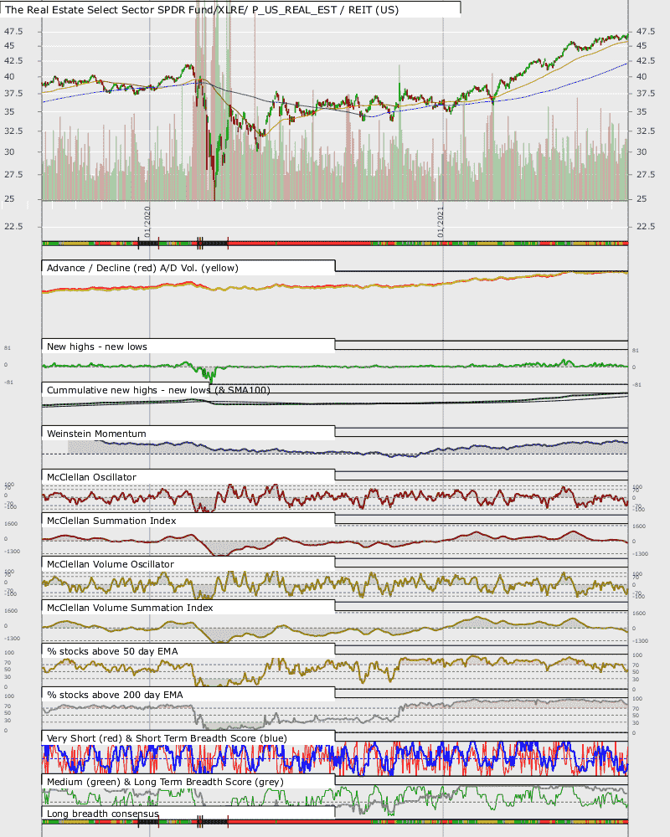
Task: Click the 81 scale label left of New highs panel
Action: pos(7,348)
